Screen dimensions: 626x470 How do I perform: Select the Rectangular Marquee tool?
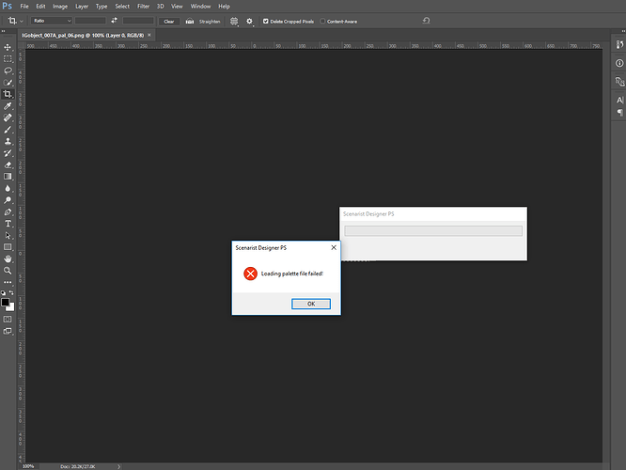(8, 59)
